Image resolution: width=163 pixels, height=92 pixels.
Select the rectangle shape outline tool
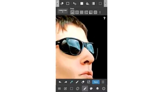[x=68, y=4]
